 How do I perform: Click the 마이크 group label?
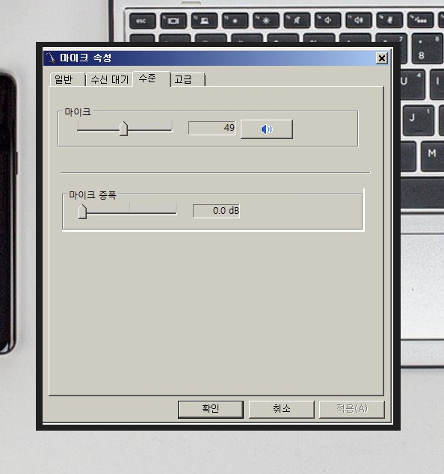pos(78,112)
